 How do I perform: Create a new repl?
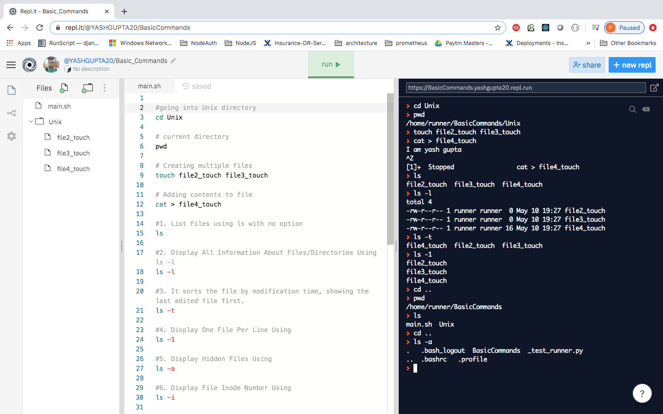point(632,65)
